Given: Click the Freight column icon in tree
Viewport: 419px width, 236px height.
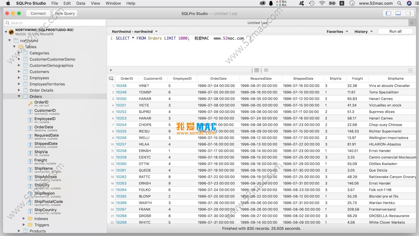Looking at the screenshot, I should [x=30, y=161].
